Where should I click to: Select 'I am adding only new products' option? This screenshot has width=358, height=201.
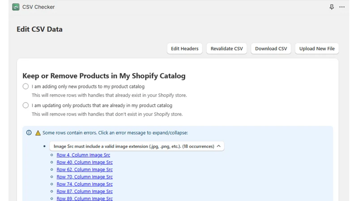click(26, 86)
